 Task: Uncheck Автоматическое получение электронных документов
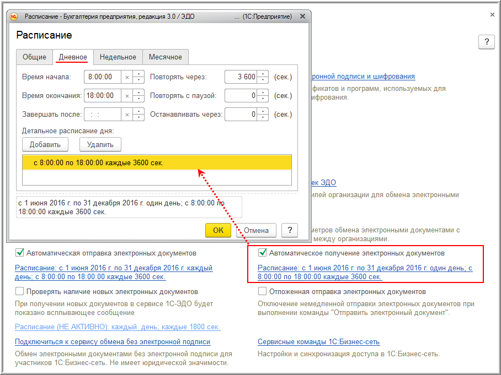point(262,253)
